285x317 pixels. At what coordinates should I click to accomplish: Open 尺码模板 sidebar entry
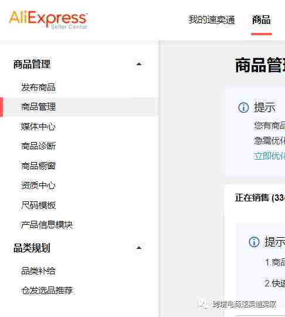coord(38,205)
